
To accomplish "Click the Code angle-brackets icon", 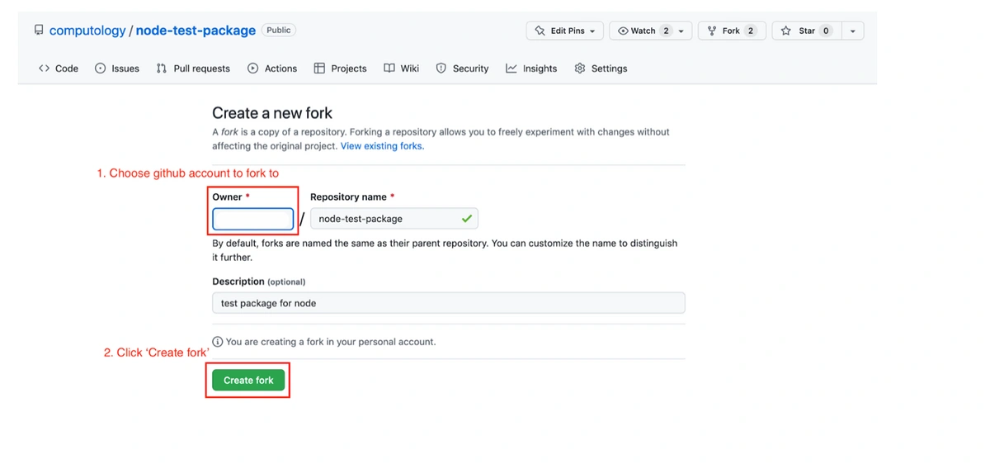I will point(44,69).
